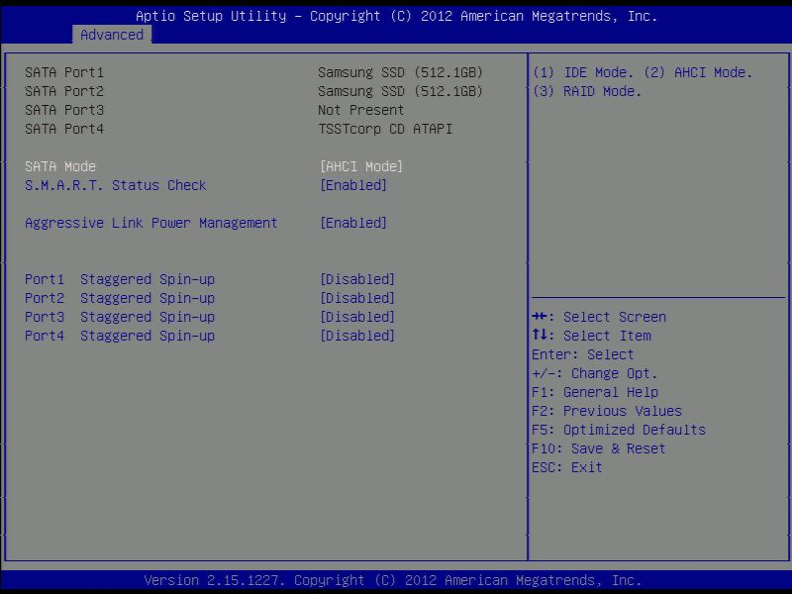Screen dimensions: 792x594
Task: Click the Version 2.15.1227 footer text
Action: 392,580
